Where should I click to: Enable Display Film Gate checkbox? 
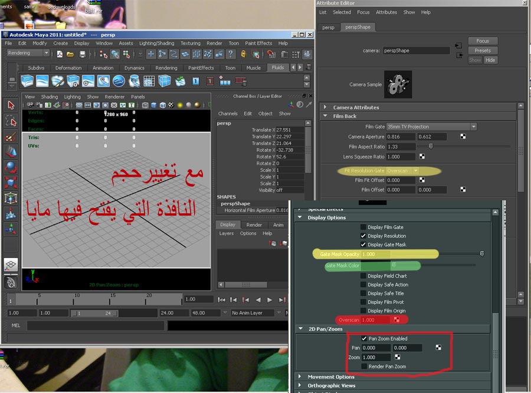(363, 227)
